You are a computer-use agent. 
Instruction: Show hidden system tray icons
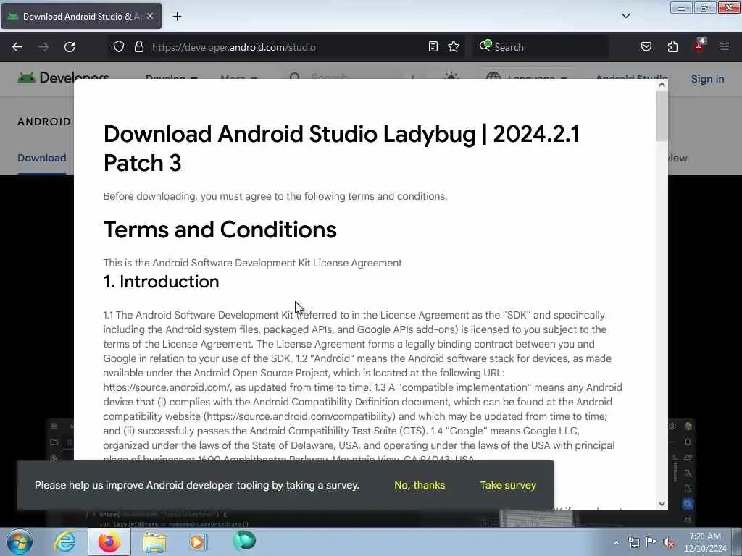tap(616, 542)
